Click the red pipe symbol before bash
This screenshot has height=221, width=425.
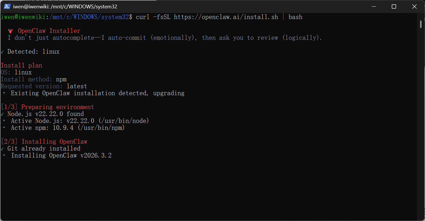tap(283, 17)
